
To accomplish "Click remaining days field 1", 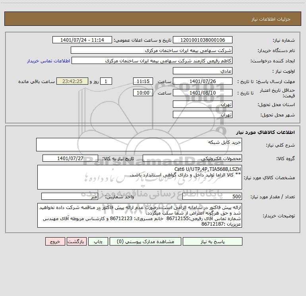I will (106, 81).
